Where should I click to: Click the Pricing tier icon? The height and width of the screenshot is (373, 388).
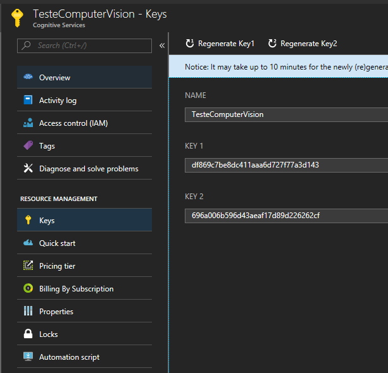pos(28,266)
